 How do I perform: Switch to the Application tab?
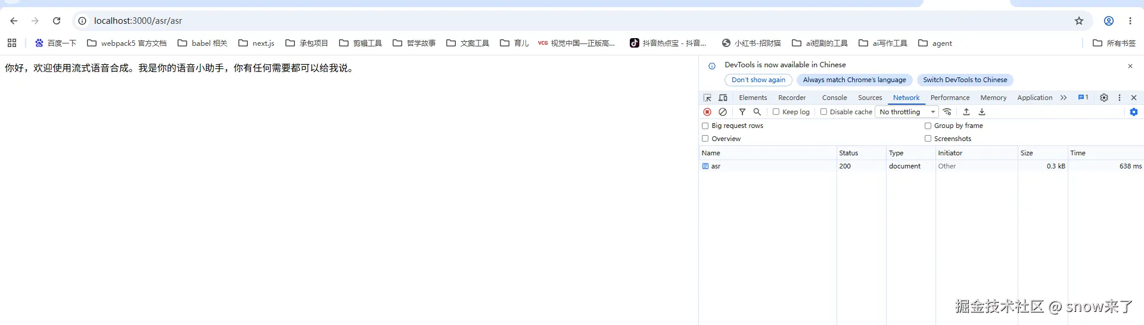coord(1035,98)
